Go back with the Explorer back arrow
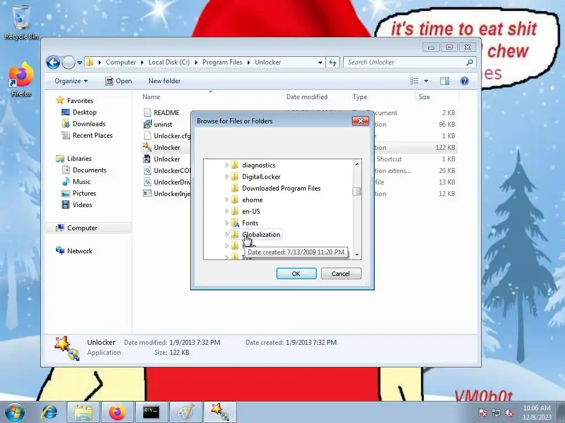Image resolution: width=565 pixels, height=423 pixels. point(53,62)
